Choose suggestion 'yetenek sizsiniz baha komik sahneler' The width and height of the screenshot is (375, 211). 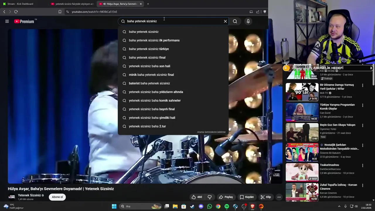173,101
